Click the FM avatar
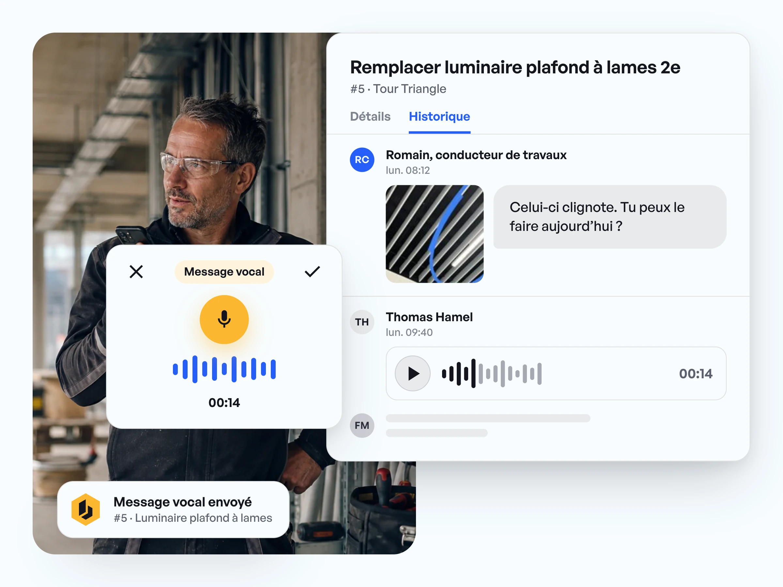Image resolution: width=783 pixels, height=587 pixels. click(362, 425)
